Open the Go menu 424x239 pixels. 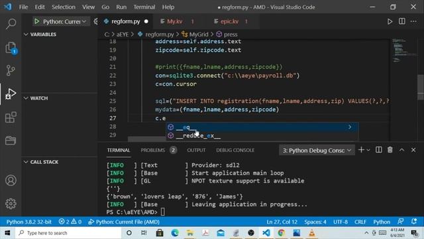point(105,7)
